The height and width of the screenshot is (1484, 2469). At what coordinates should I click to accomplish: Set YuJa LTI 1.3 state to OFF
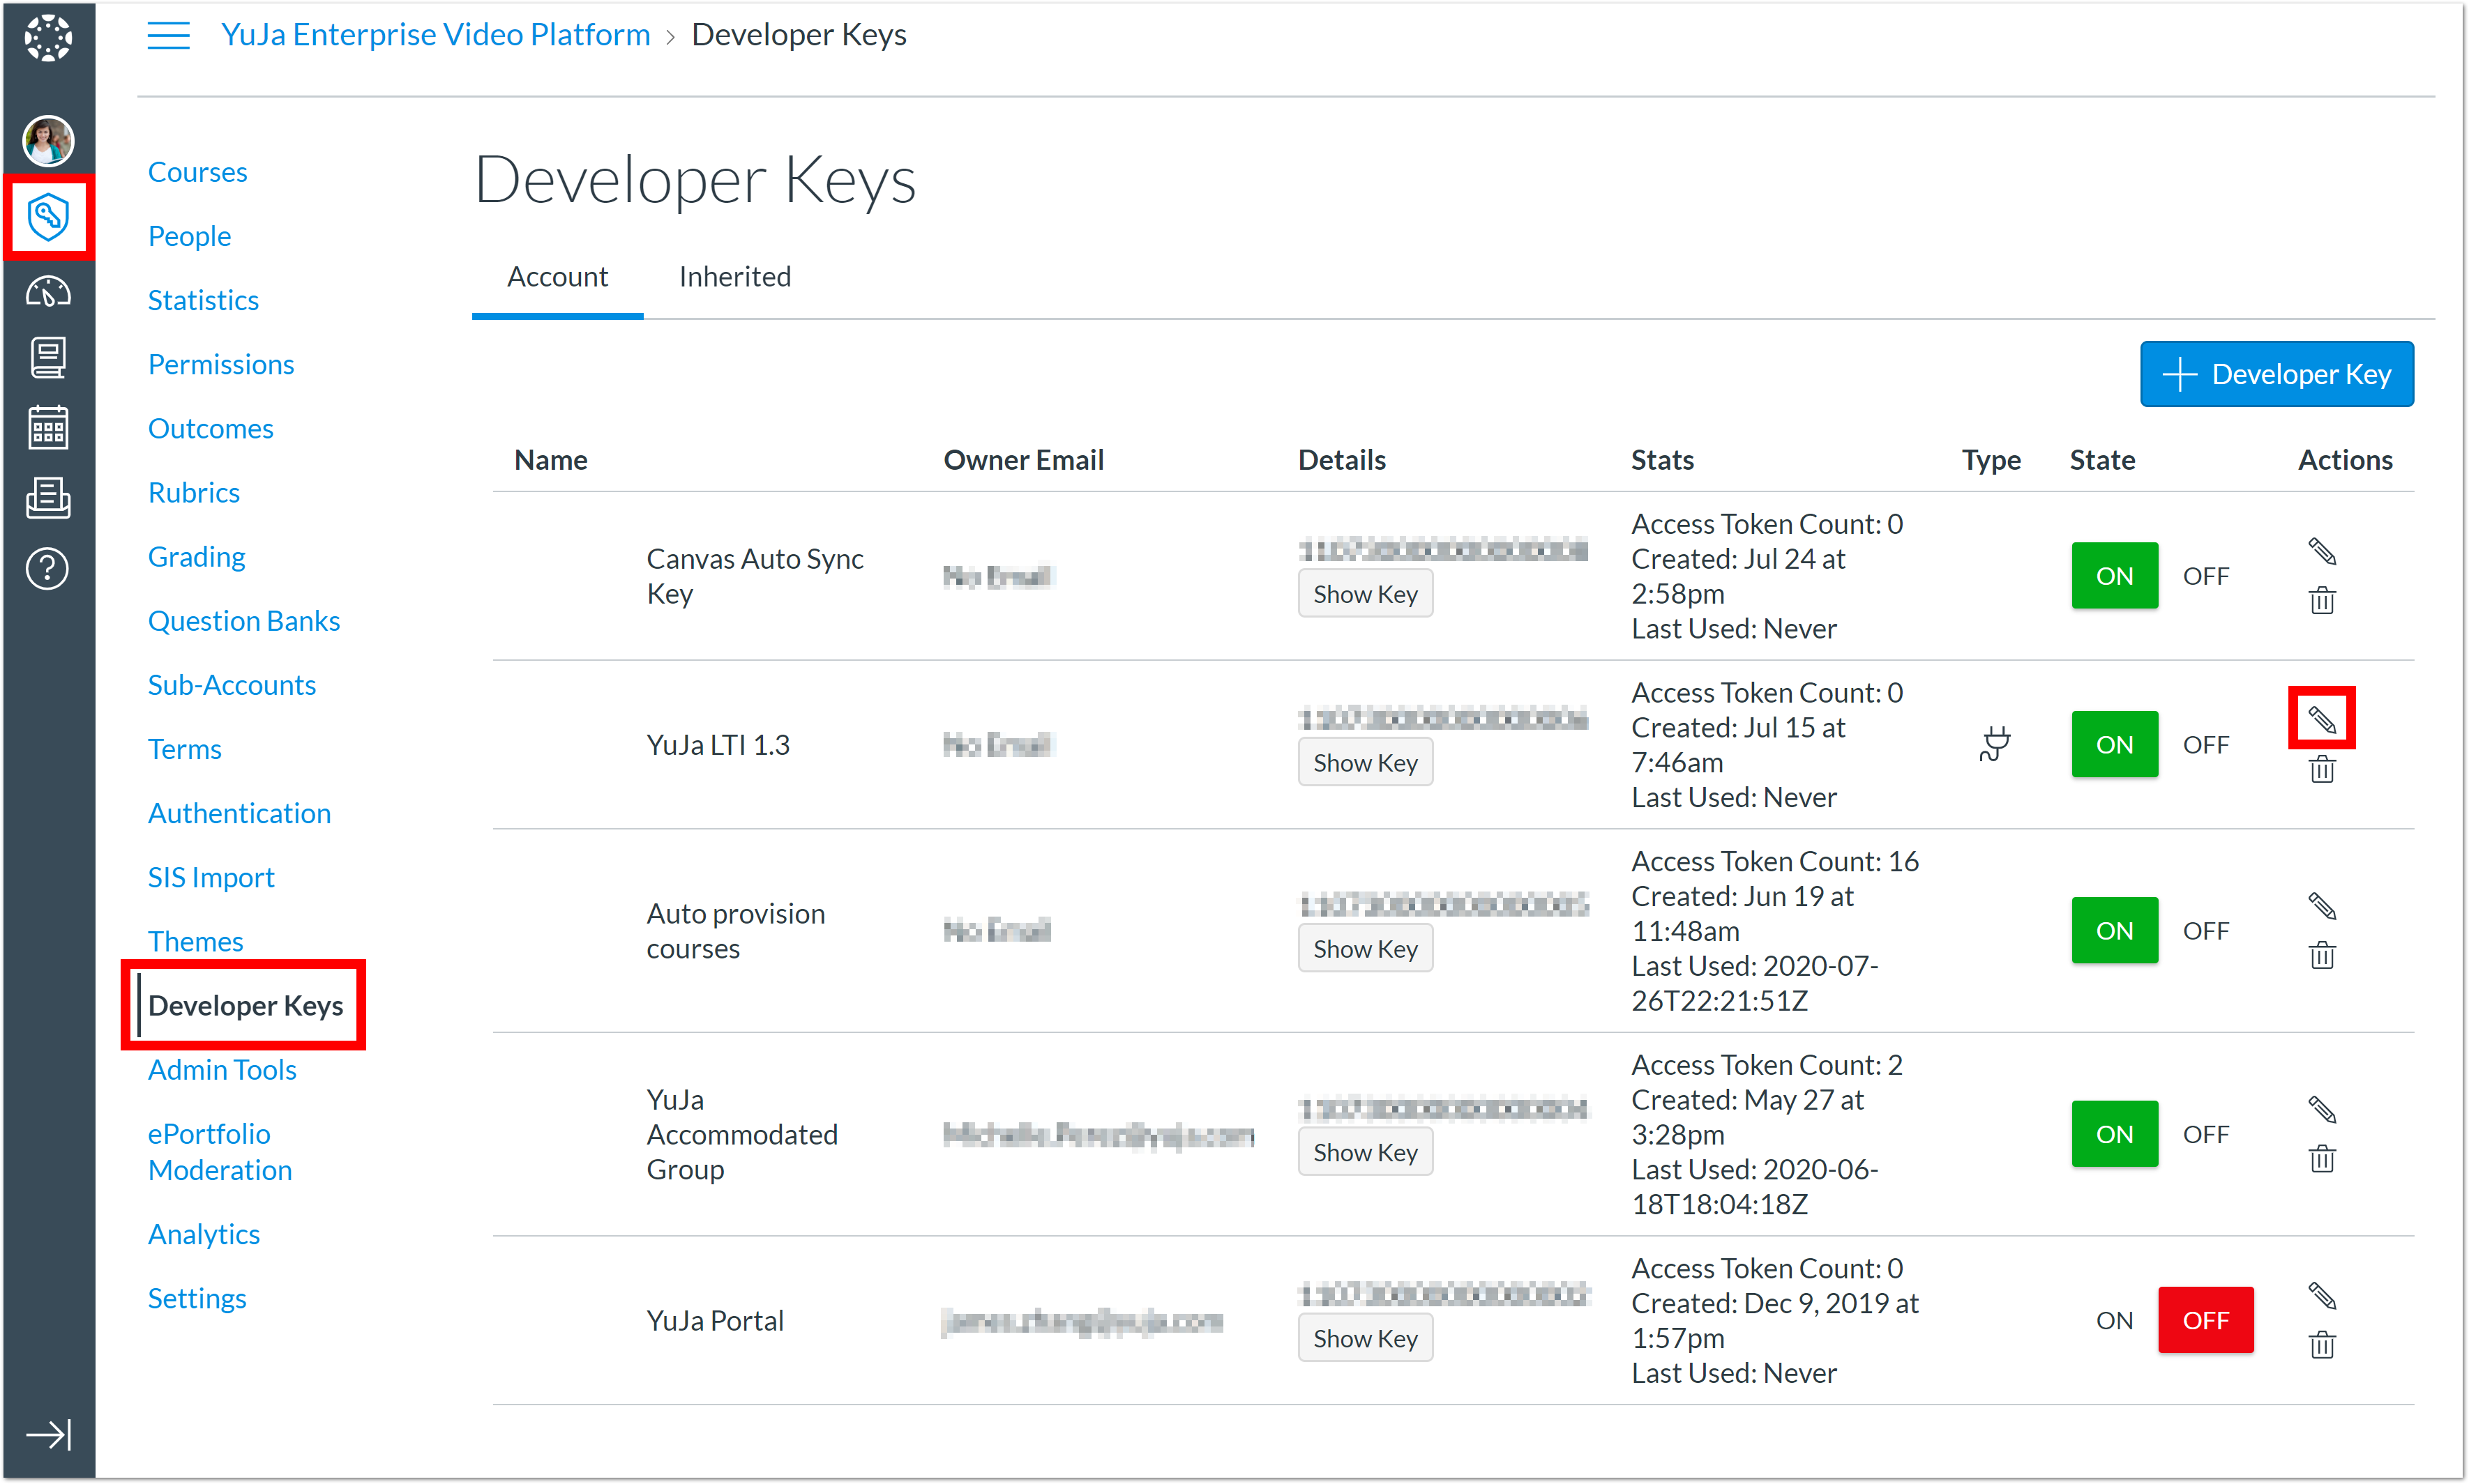(x=2205, y=745)
